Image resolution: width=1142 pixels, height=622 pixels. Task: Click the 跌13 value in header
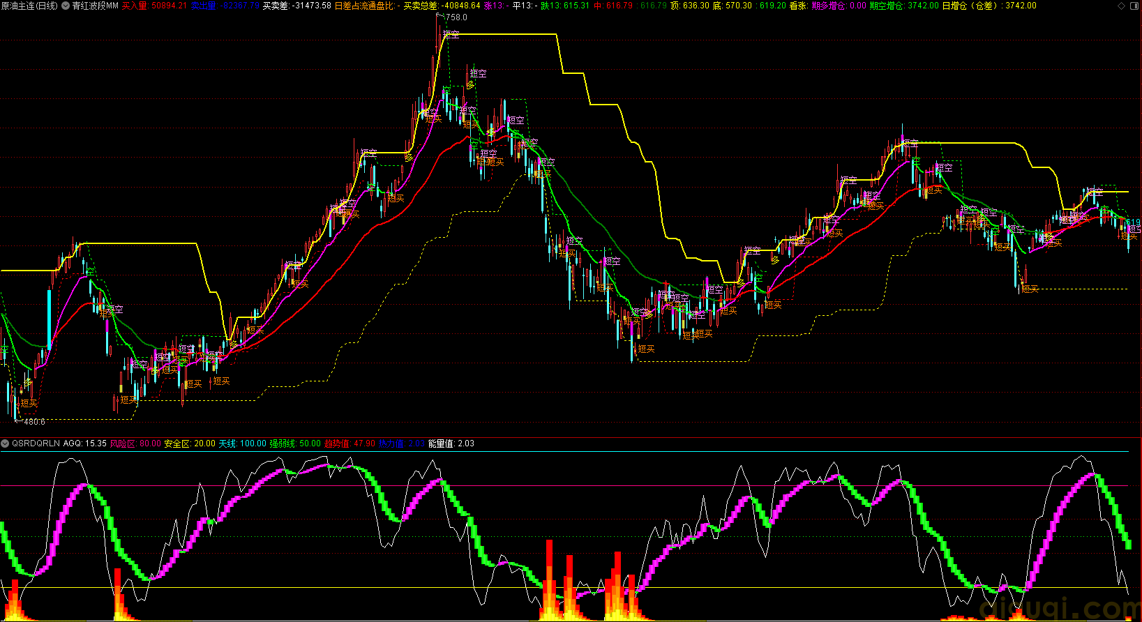click(x=565, y=6)
